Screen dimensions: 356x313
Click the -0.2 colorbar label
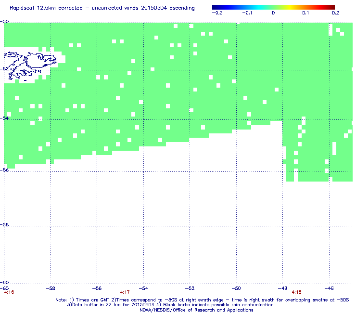(217, 13)
